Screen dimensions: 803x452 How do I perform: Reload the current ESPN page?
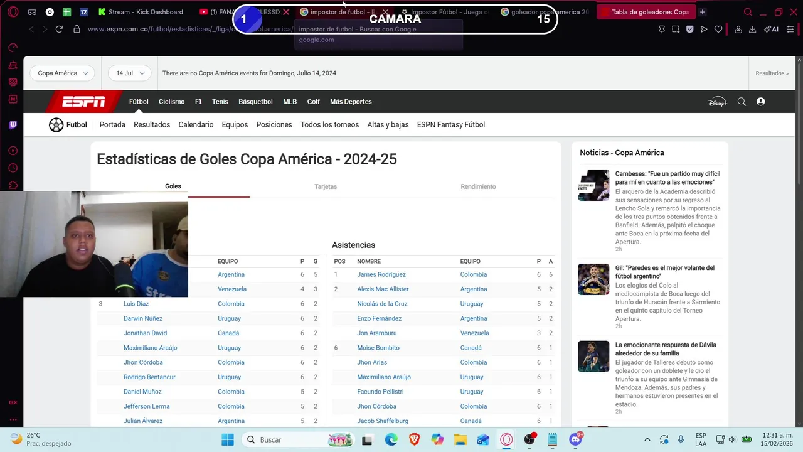(59, 29)
